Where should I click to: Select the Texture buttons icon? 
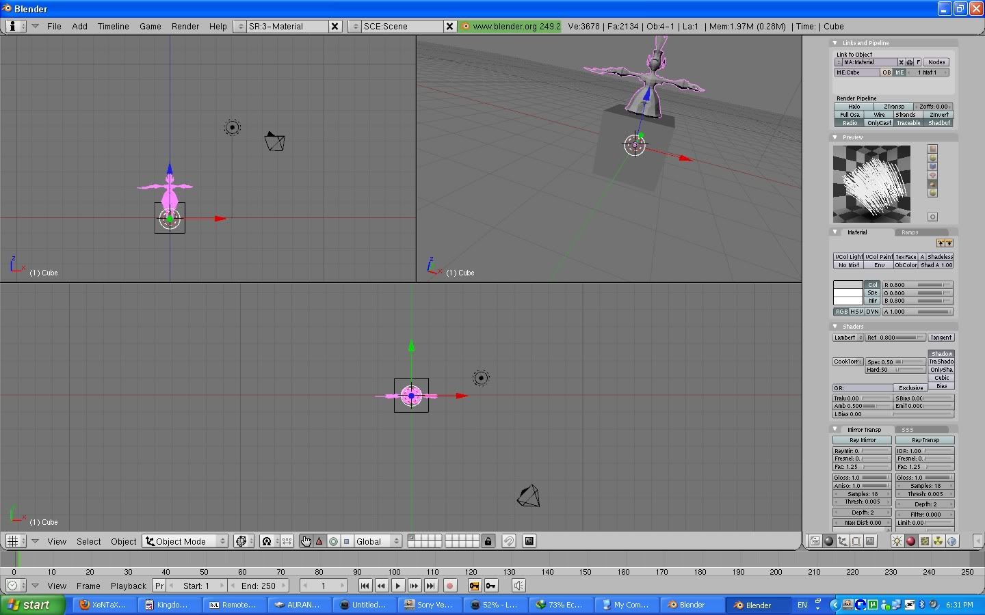pyautogui.click(x=925, y=541)
